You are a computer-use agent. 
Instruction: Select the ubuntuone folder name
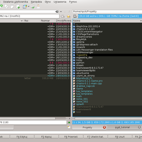[83, 73]
